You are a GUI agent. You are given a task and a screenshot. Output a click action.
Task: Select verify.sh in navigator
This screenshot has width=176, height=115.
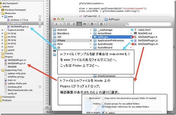pyautogui.click(x=12, y=94)
